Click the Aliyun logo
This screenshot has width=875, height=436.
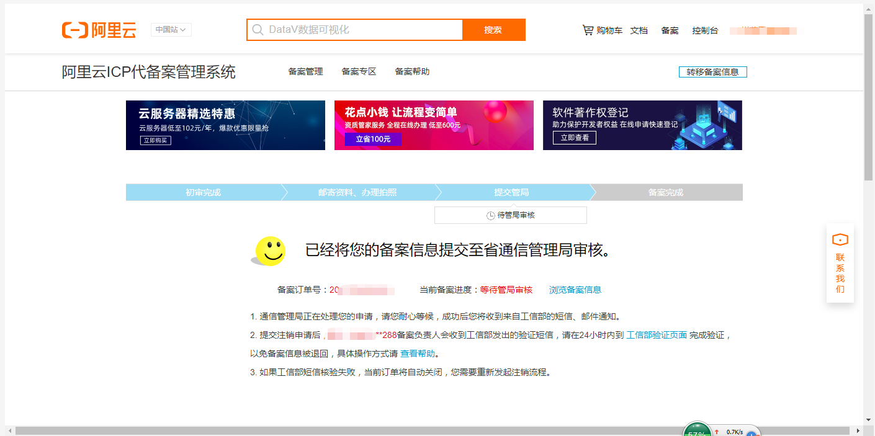[x=99, y=30]
